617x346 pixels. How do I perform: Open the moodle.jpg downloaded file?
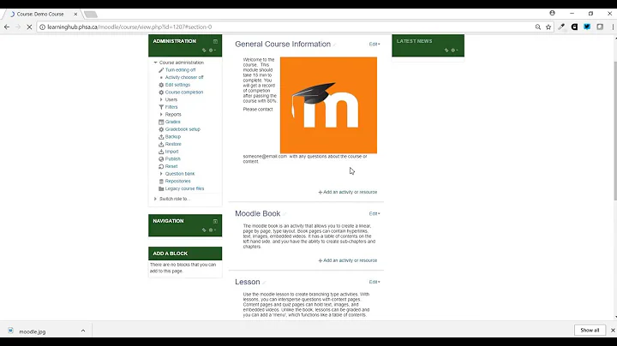[33, 331]
